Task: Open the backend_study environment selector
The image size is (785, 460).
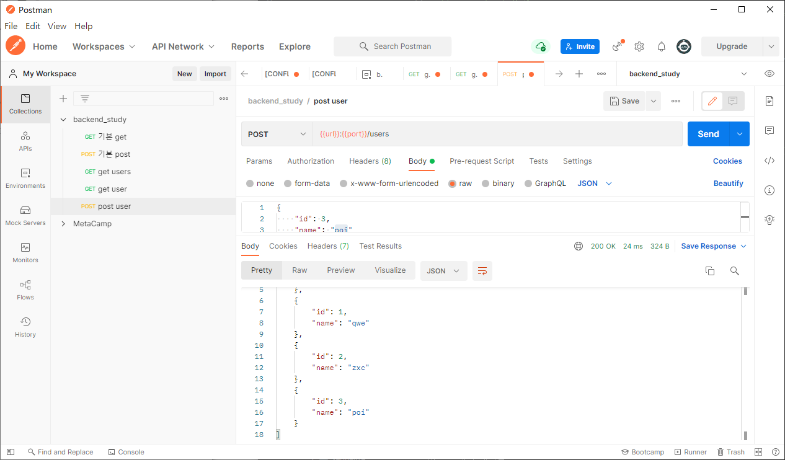Action: coord(688,74)
